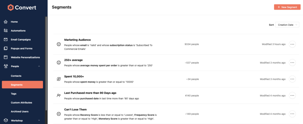Expand the Workshop menu section
303x124 pixels.
point(39,120)
